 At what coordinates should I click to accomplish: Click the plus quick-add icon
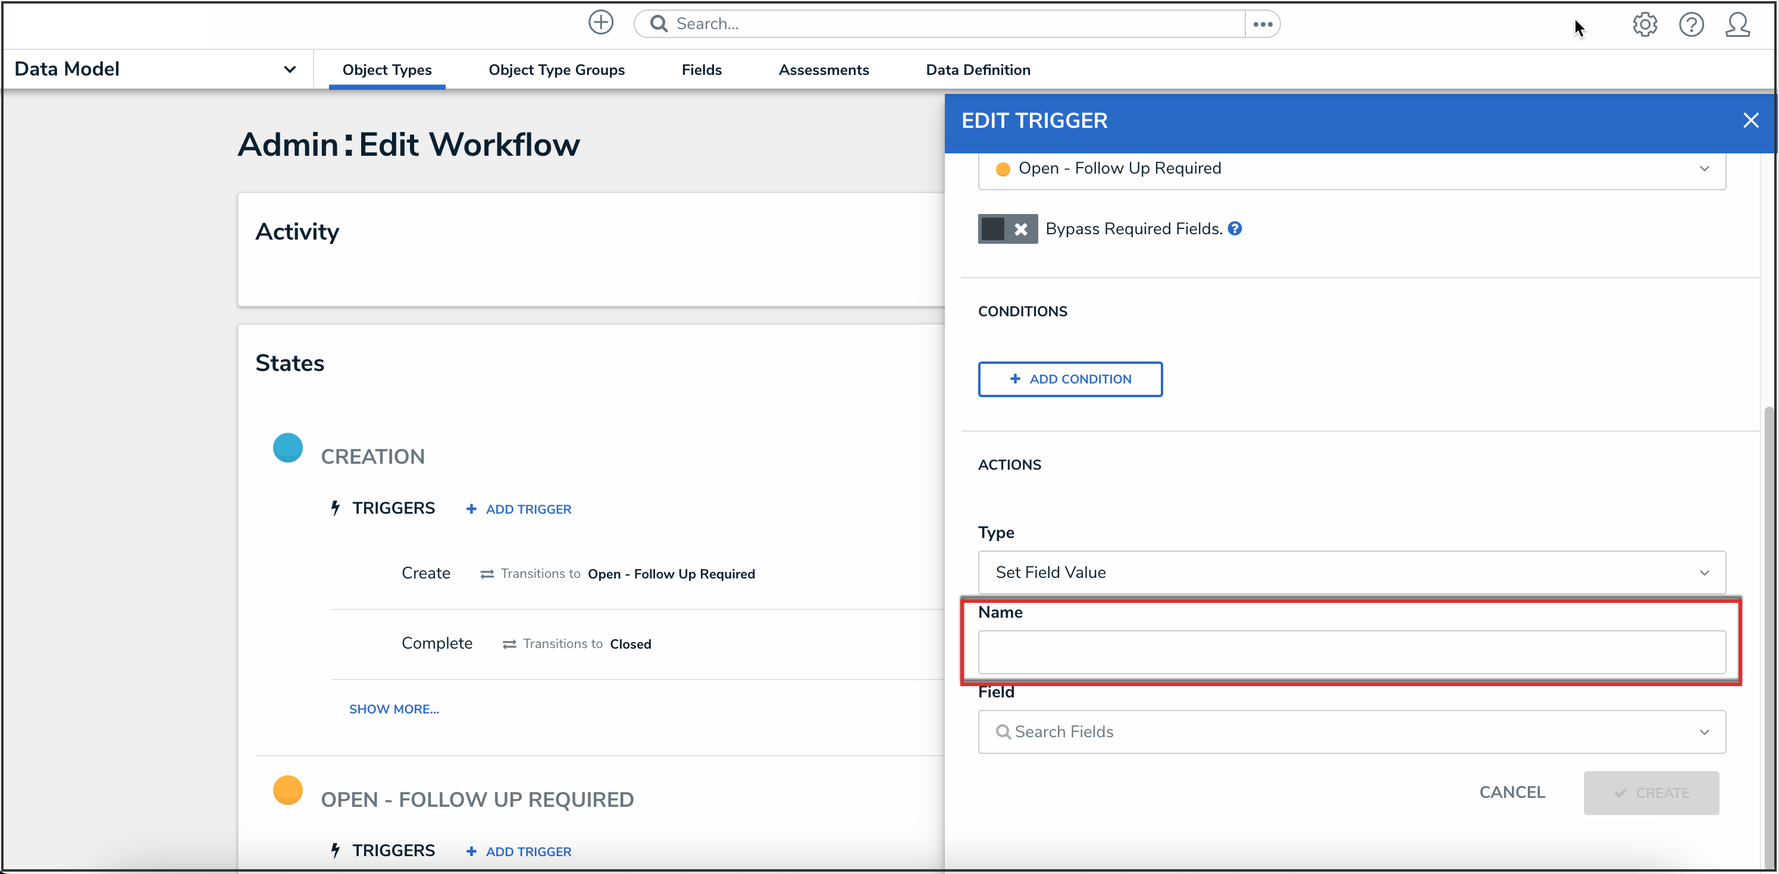600,23
